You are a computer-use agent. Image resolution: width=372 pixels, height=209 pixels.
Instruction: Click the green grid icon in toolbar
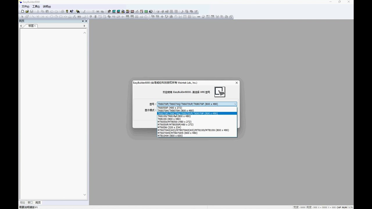click(x=146, y=11)
